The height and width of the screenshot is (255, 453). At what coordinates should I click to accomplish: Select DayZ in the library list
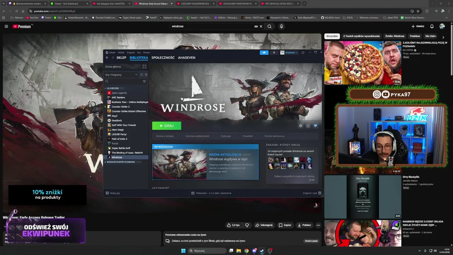(x=114, y=116)
